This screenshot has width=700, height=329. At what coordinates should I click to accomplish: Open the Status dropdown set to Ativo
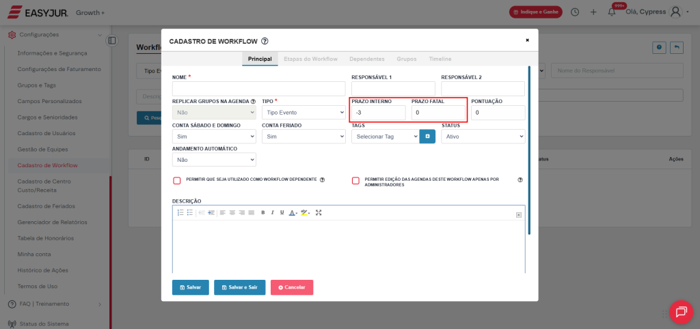pos(483,137)
